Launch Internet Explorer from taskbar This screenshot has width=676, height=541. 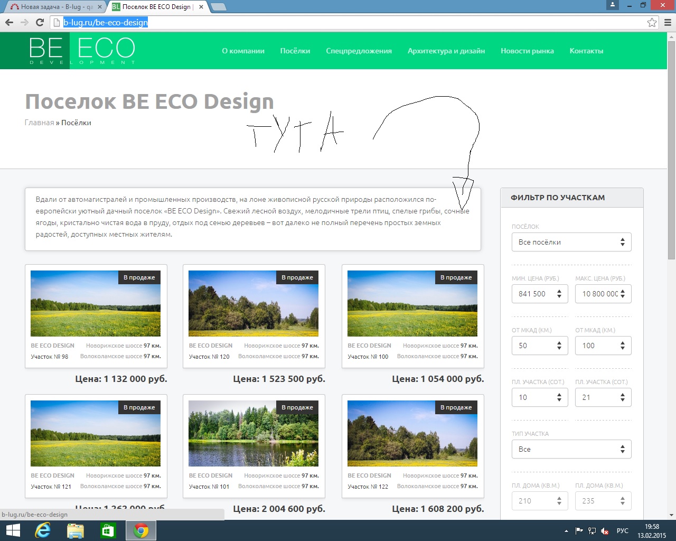pyautogui.click(x=43, y=530)
